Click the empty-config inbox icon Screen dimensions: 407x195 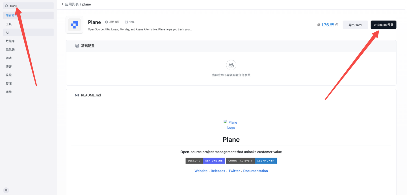pos(231,65)
